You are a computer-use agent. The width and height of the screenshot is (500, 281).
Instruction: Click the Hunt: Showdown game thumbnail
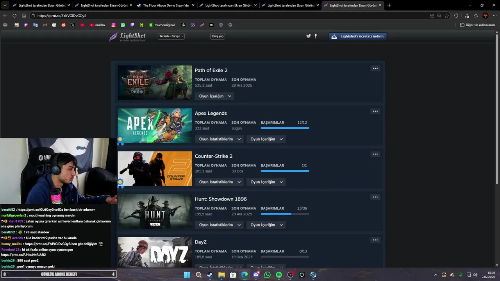(x=155, y=212)
